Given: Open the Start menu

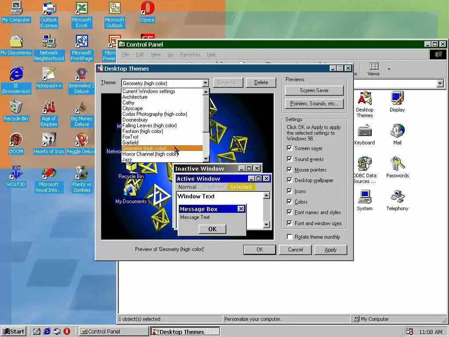Looking at the screenshot, I should [14, 331].
